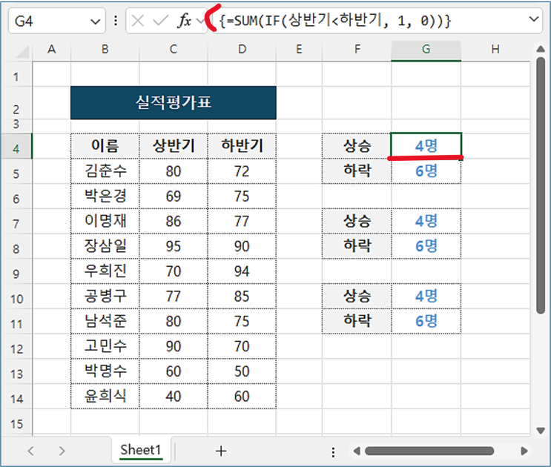551x467 pixels.
Task: Click the three-dot handle beside Name Box
Action: [116, 21]
